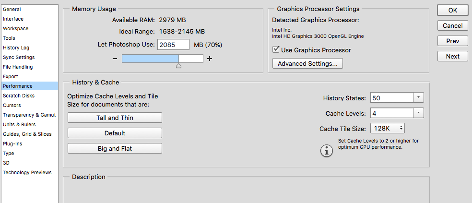
Task: Click the plus icon beside memory slider
Action: tap(210, 59)
